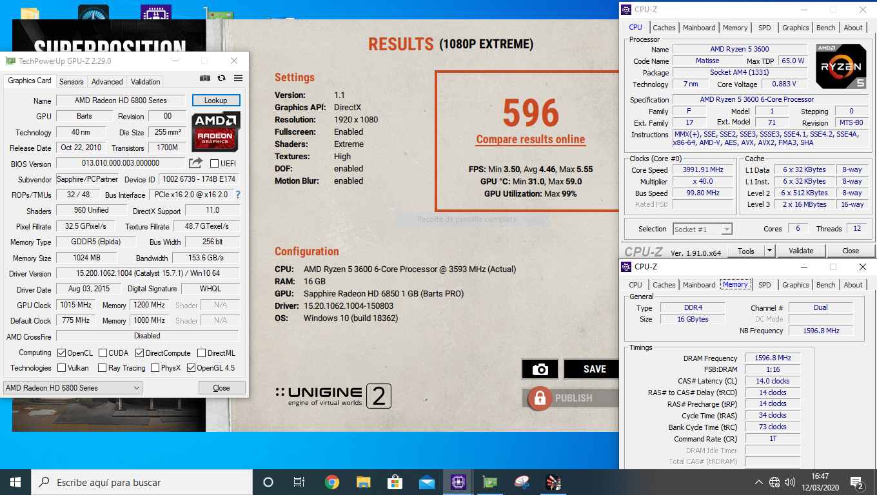Screen dimensions: 877x495
Task: Click the BIOS share/export icon in GPU-Z
Action: pyautogui.click(x=196, y=163)
